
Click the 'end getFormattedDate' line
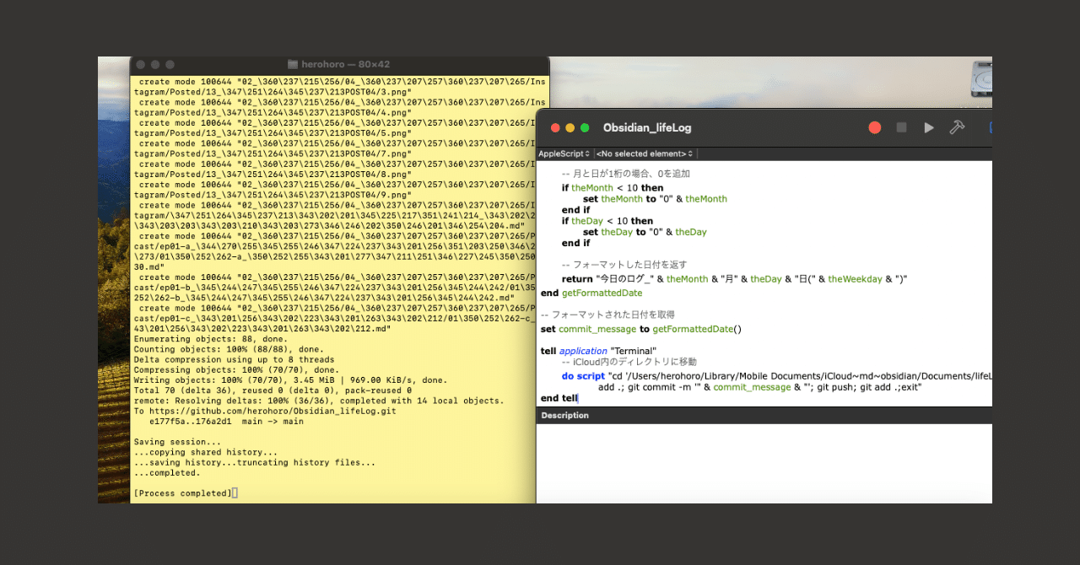coord(591,293)
